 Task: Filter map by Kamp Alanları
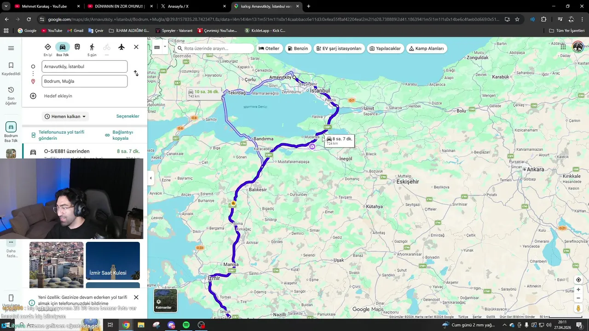(x=426, y=48)
